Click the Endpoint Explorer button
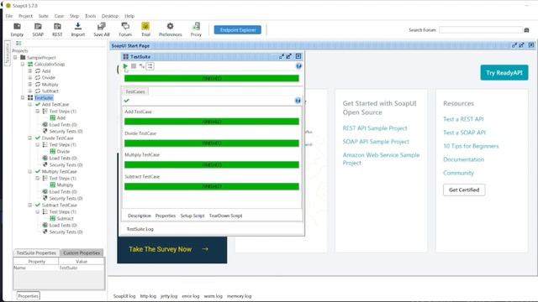Screen dimensions: 538x302 tap(237, 30)
